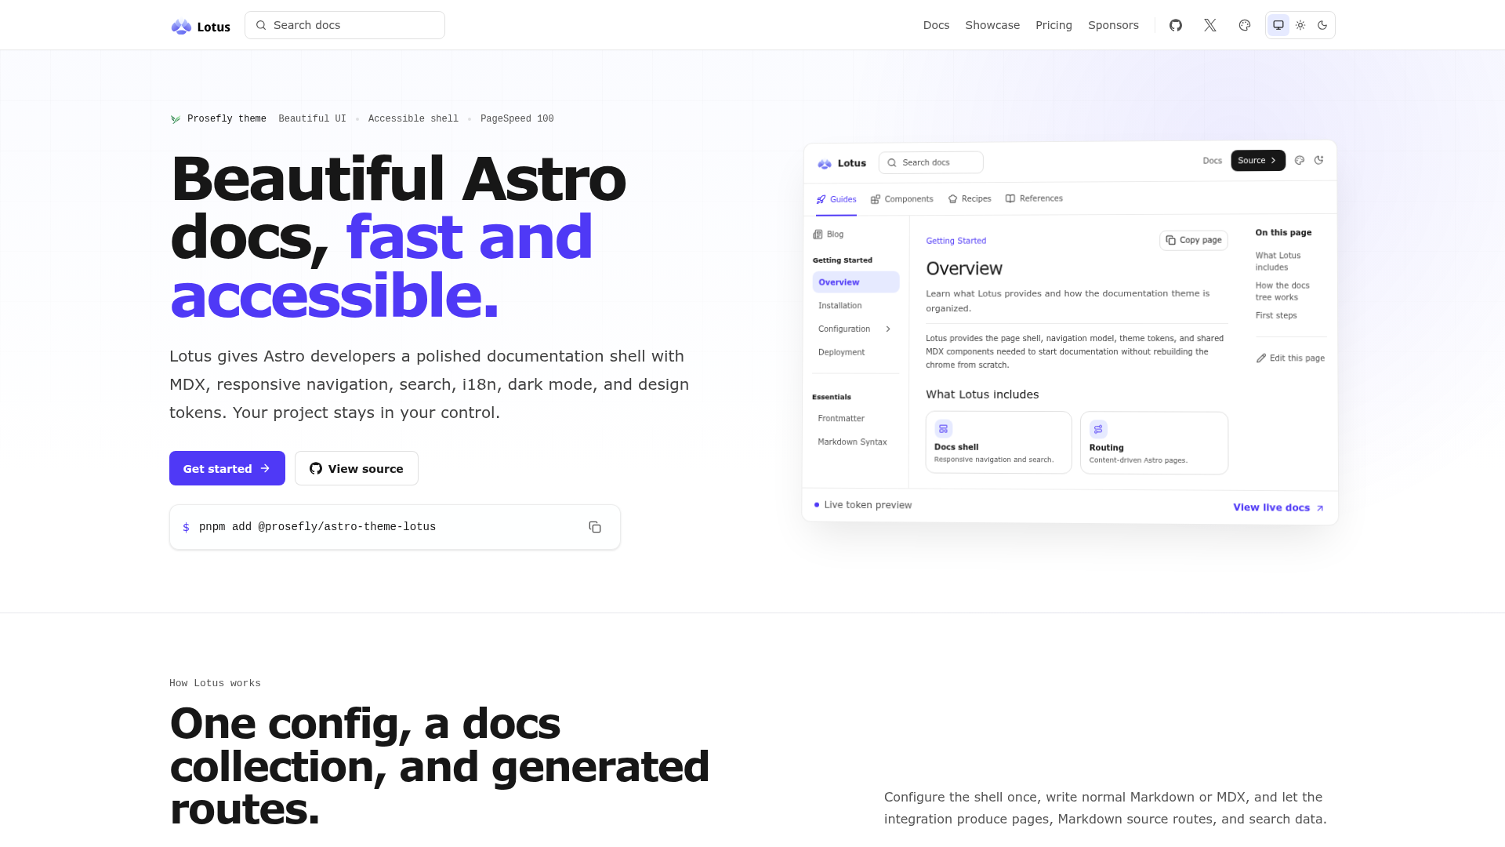Select the Recipes tab

tap(970, 199)
